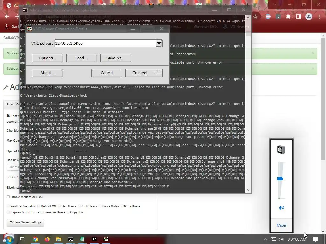Open the Chrome profile avatar

pyautogui.click(x=309, y=17)
